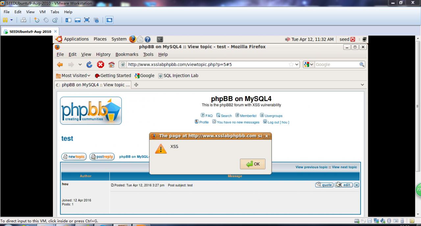Open the Ubuntu Applications menu
The image size is (421, 226).
(76, 39)
